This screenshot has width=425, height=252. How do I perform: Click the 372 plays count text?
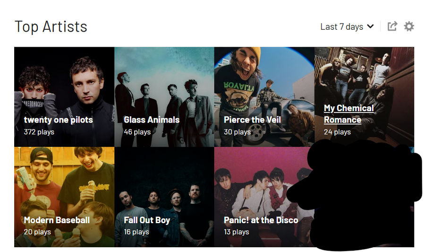[x=39, y=132]
